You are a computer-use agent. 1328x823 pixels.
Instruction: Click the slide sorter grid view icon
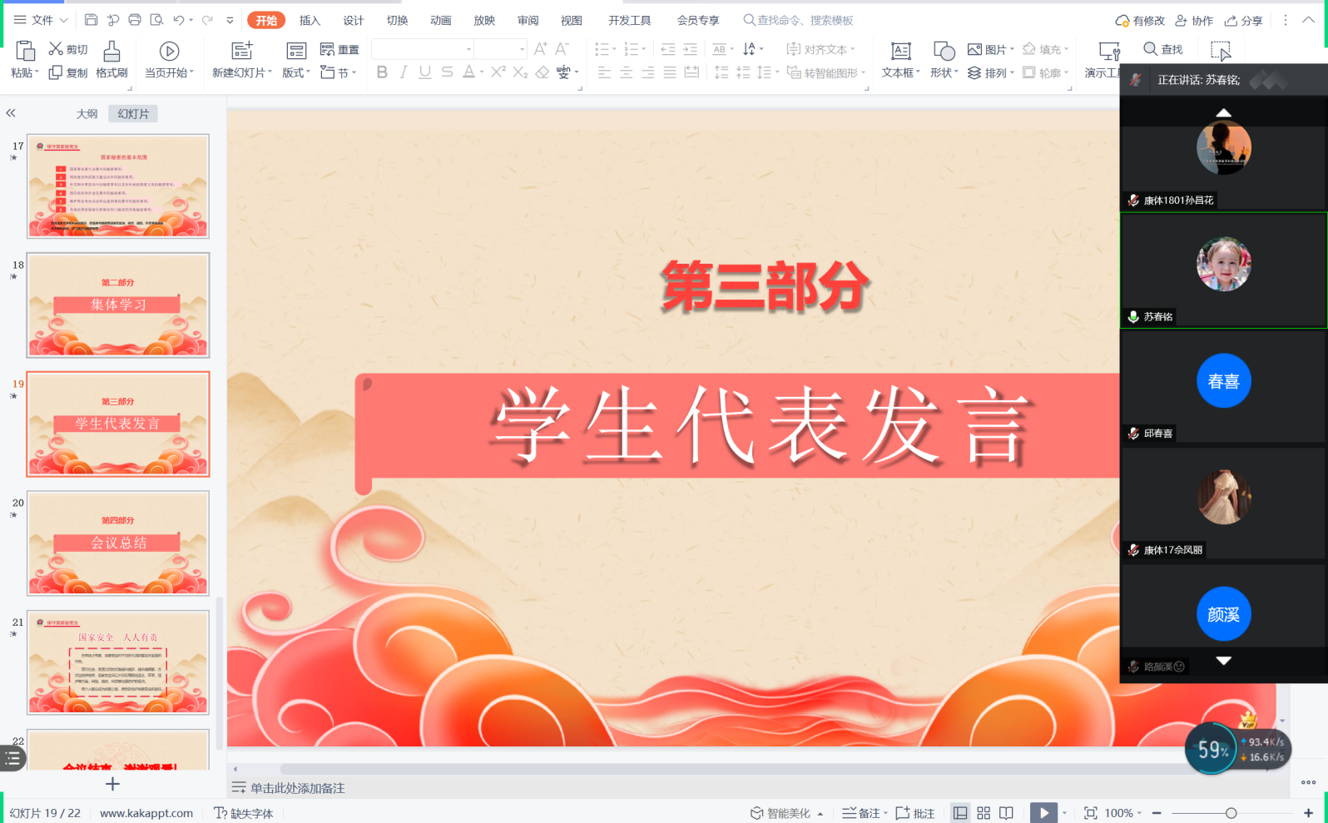click(x=984, y=813)
